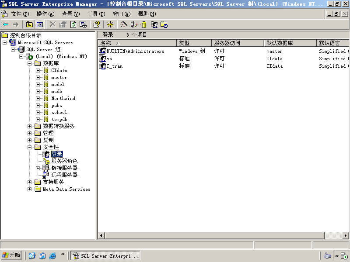Select the 控制台根目录 root folder
The height and width of the screenshot is (262, 350).
click(25, 35)
